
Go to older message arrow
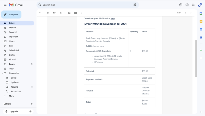[191, 13]
